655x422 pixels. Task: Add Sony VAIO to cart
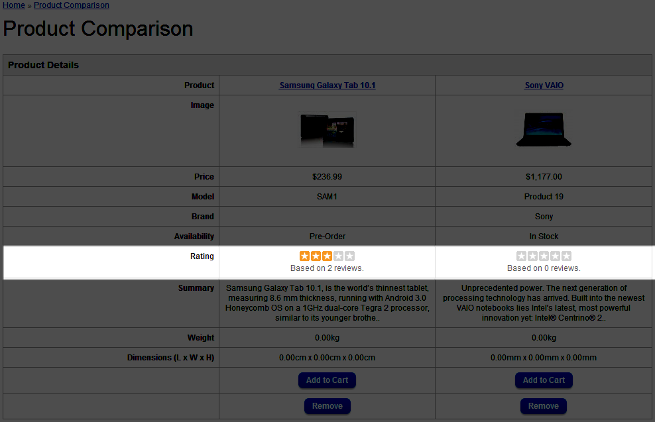pos(544,380)
